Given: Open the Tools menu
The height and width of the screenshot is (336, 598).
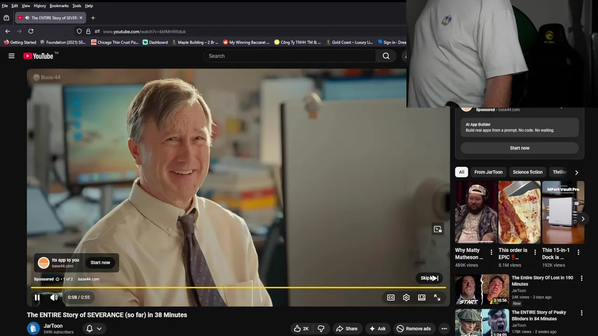Looking at the screenshot, I should click(77, 6).
